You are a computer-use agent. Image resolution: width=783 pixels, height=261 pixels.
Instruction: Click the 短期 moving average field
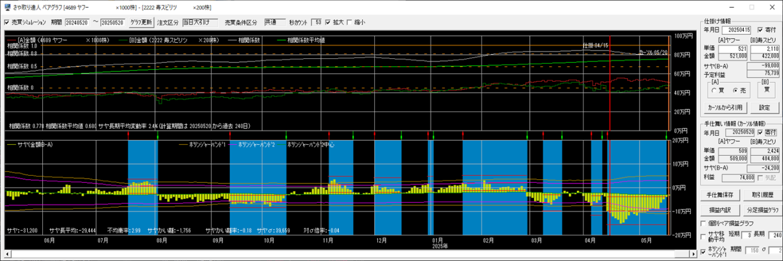point(748,235)
